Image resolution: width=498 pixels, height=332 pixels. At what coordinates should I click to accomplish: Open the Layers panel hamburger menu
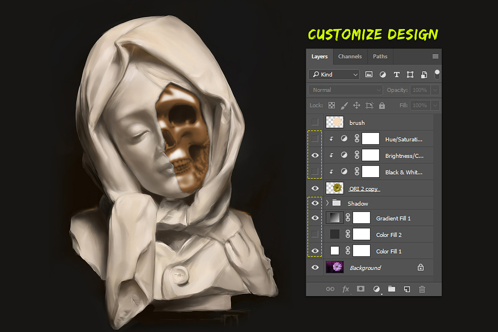[435, 56]
